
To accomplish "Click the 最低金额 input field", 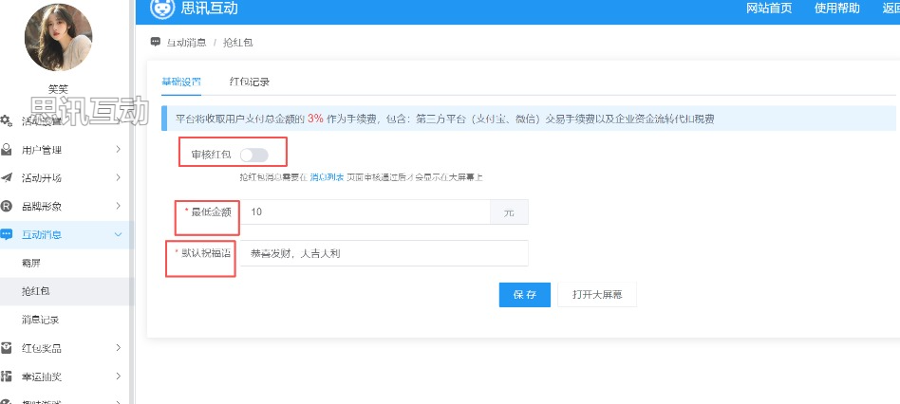I will coord(365,212).
